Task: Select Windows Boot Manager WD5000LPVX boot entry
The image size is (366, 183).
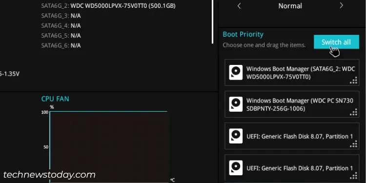Action: [x=292, y=72]
